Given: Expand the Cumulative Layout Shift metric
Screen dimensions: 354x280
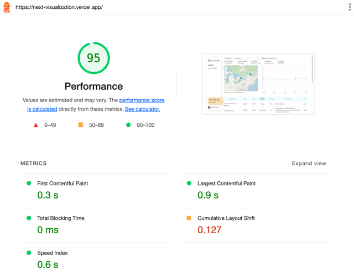Looking at the screenshot, I should click(256, 225).
